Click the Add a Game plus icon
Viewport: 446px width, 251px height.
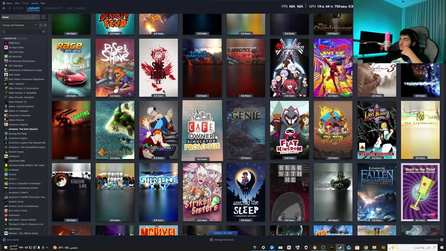pos(4,240)
